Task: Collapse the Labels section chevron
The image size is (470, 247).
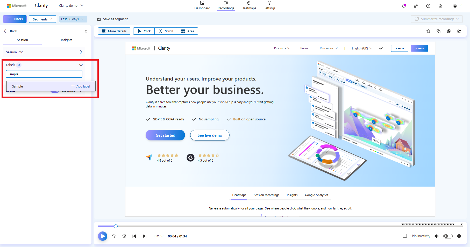Action: click(81, 65)
